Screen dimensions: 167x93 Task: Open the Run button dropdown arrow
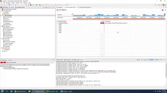[38, 5]
